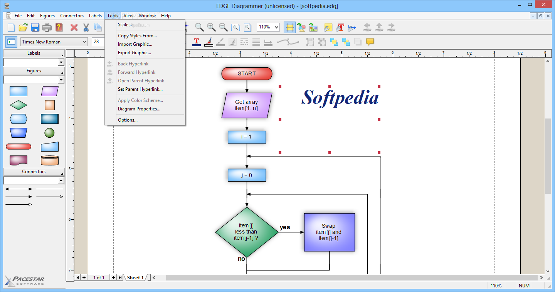
Task: Open the File menu
Action: (x=18, y=16)
